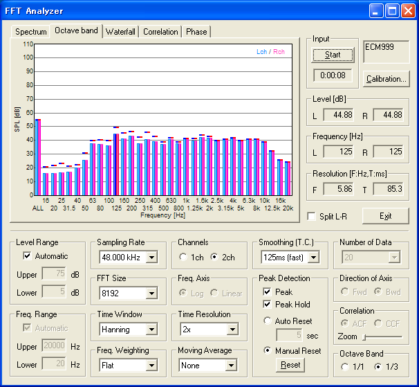Open the Sampling Rate dropdown

[152, 258]
